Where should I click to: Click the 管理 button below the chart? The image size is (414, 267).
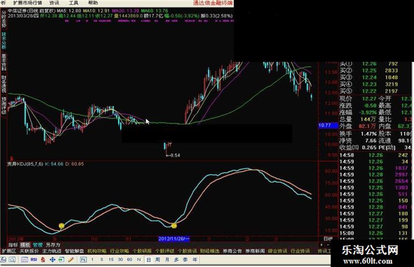37,245
